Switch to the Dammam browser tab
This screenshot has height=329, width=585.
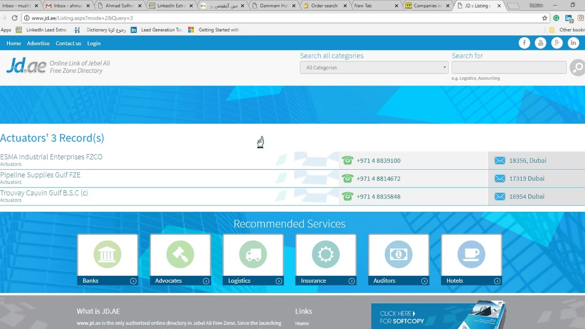[273, 5]
